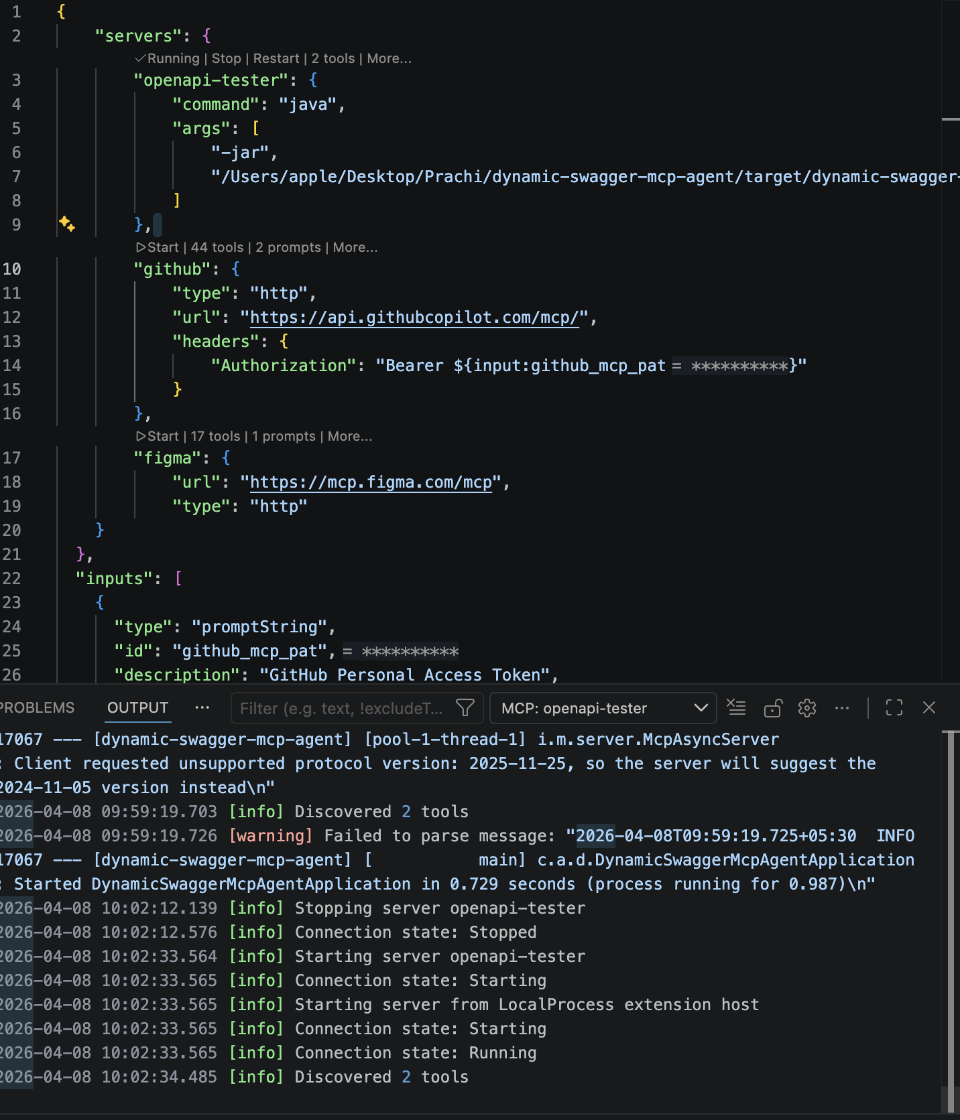The height and width of the screenshot is (1120, 960).
Task: Restart the openapi-tester server
Action: click(x=276, y=58)
